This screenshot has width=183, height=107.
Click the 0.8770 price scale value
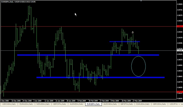point(180,82)
